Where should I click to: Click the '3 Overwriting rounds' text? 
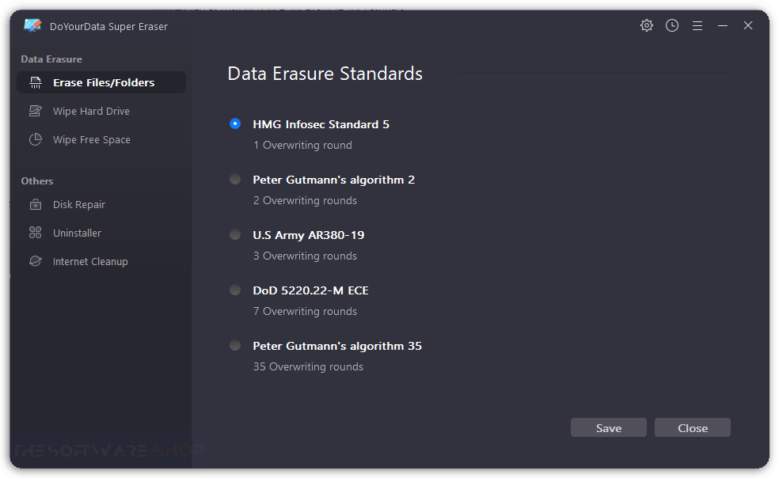pos(305,256)
